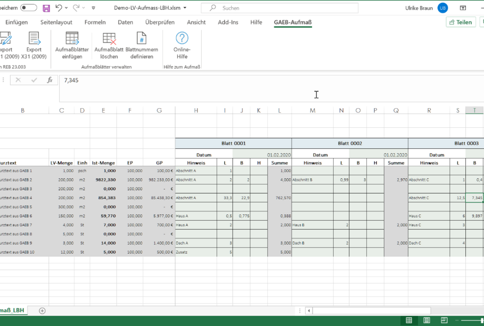Open the Ansicht ribbon tab
The image size is (484, 326).
pyautogui.click(x=196, y=22)
